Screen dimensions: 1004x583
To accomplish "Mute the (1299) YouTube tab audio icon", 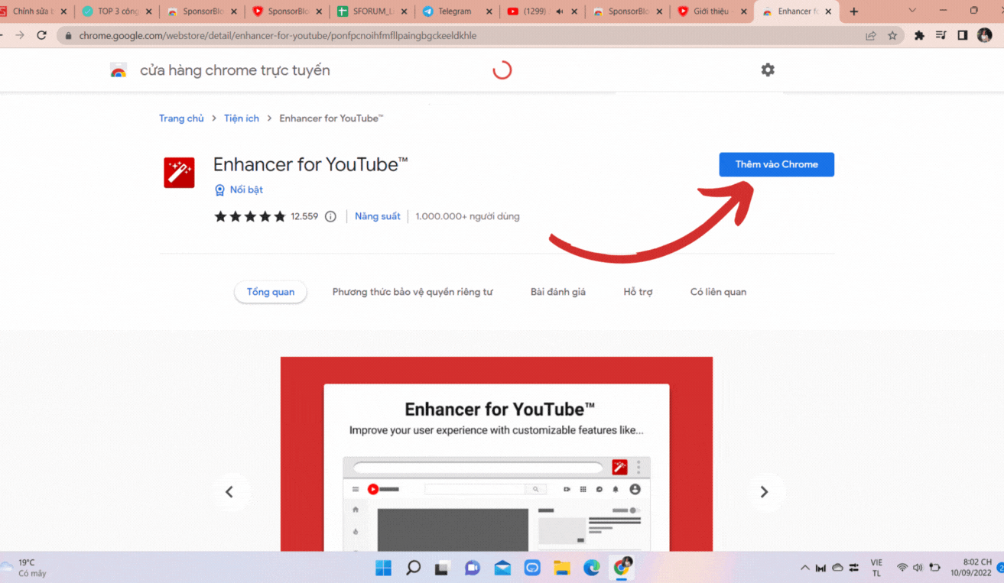I will tap(559, 11).
